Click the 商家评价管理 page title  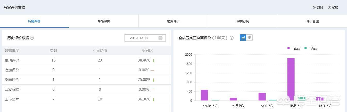pos(14,7)
